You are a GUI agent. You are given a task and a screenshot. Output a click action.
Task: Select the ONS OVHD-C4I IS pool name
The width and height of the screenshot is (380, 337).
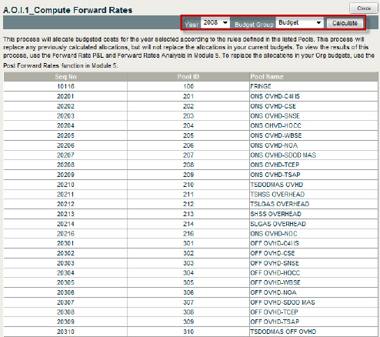(x=275, y=96)
